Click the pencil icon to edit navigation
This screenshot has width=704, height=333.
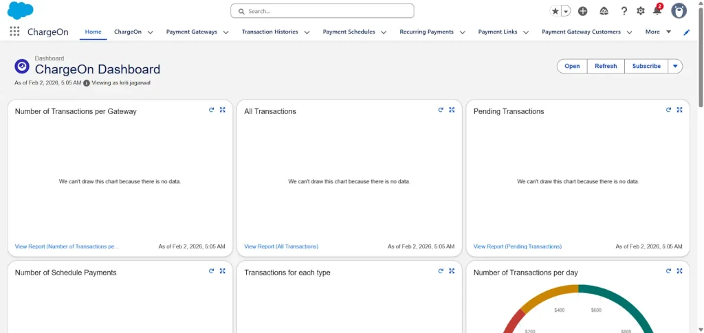coord(686,32)
